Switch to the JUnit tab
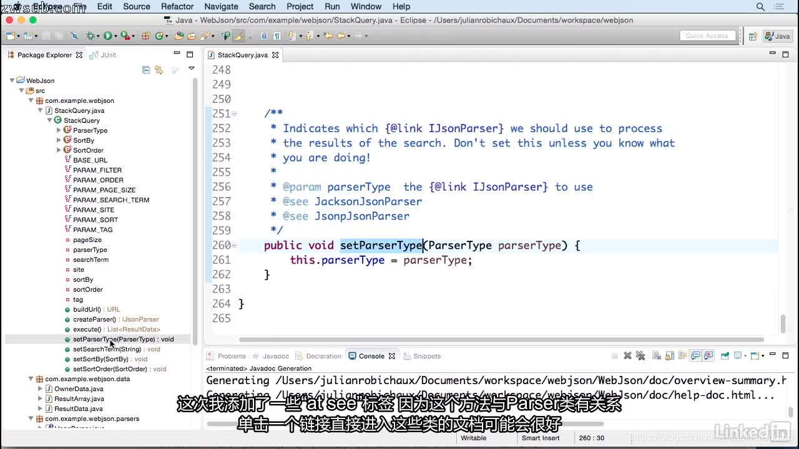799x449 pixels. [x=104, y=55]
